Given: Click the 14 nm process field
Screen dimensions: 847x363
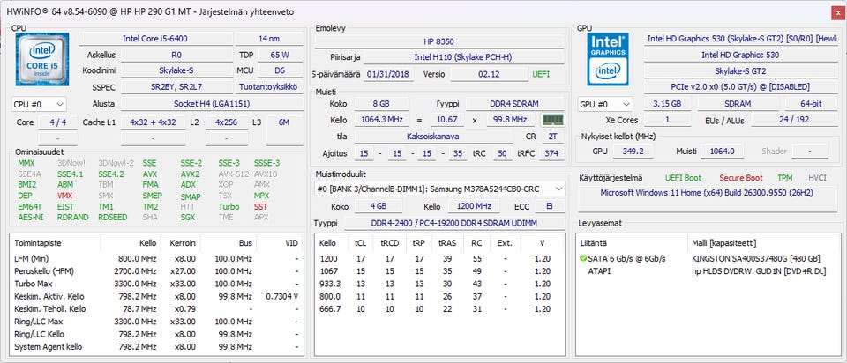Looking at the screenshot, I should pos(268,39).
